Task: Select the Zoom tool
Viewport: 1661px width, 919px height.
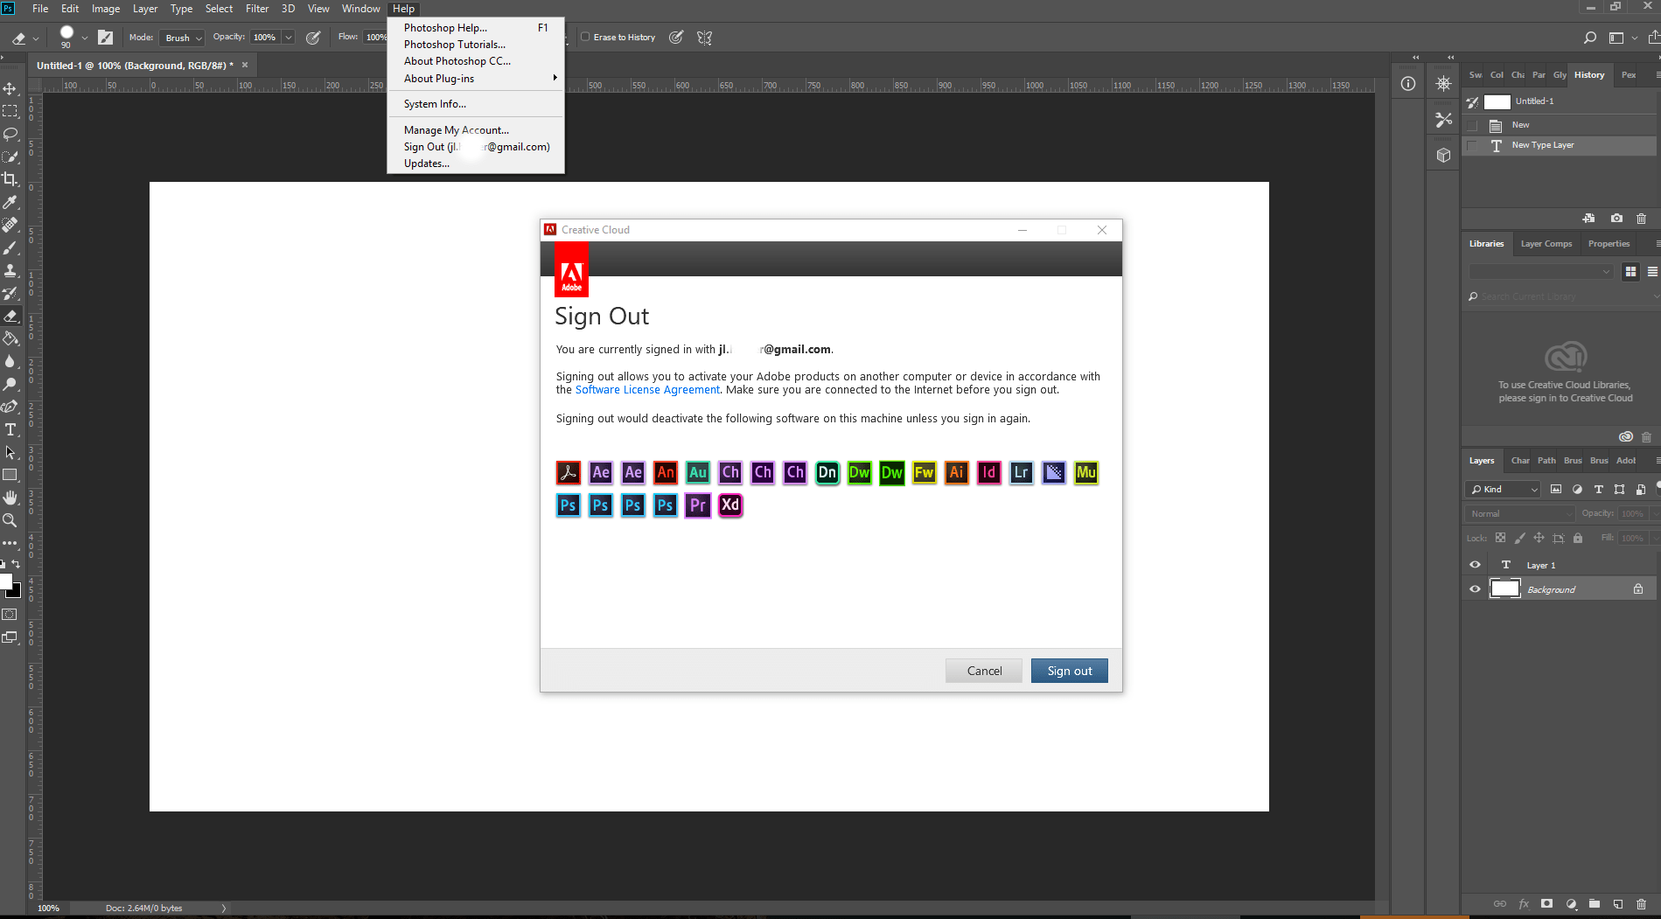Action: point(10,520)
